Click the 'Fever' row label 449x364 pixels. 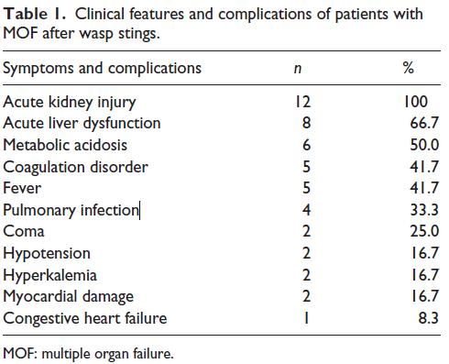point(22,188)
